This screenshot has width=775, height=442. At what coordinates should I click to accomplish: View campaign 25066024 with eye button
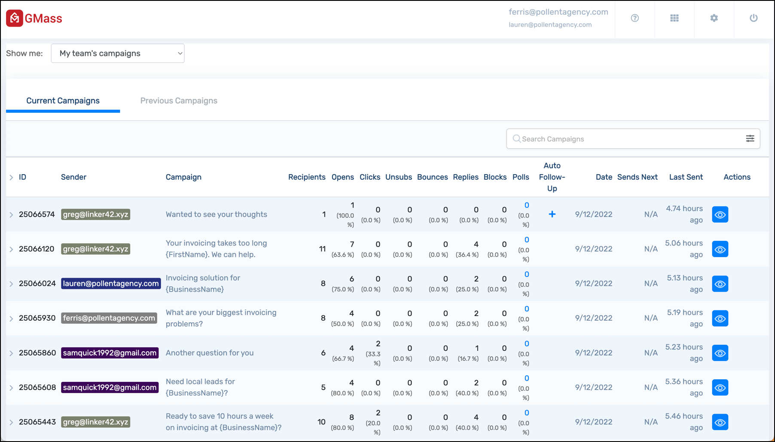720,284
